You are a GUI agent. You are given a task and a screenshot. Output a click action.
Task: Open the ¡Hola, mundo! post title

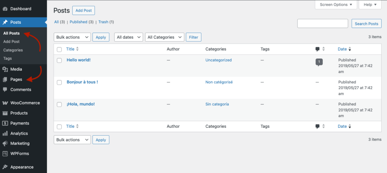(81, 104)
